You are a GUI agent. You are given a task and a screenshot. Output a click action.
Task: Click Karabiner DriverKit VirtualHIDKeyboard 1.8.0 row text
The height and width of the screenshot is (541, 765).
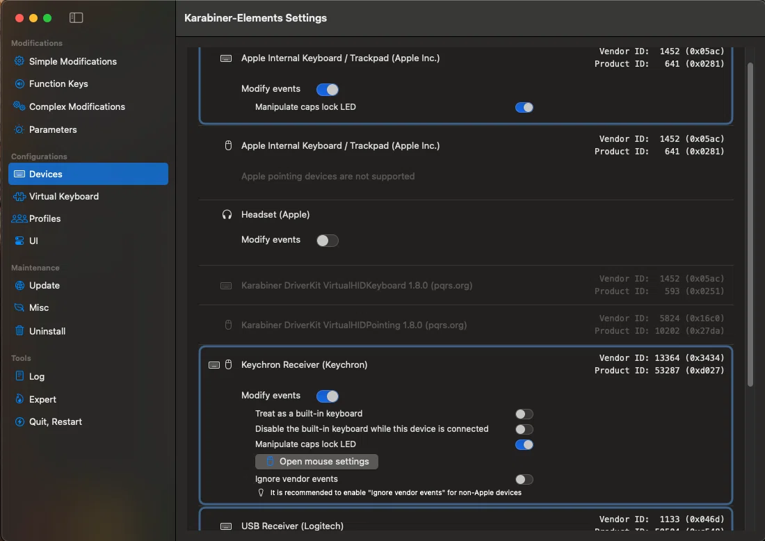tap(357, 285)
